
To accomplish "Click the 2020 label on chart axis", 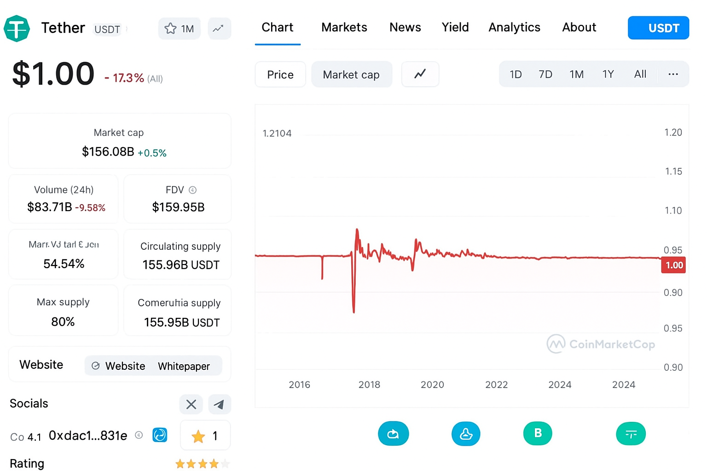I will tap(432, 385).
